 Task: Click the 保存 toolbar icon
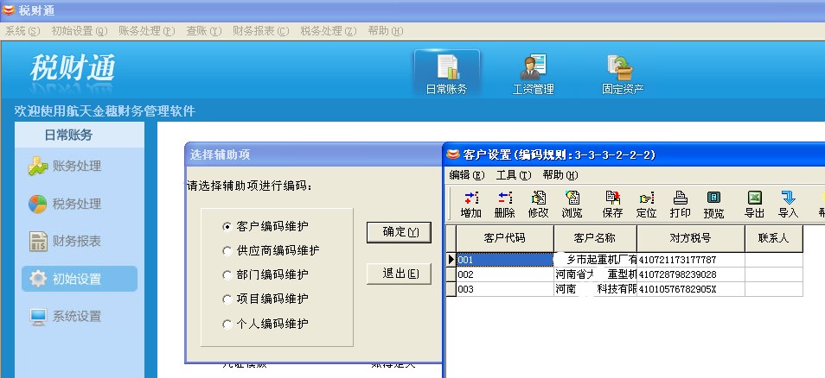click(612, 205)
